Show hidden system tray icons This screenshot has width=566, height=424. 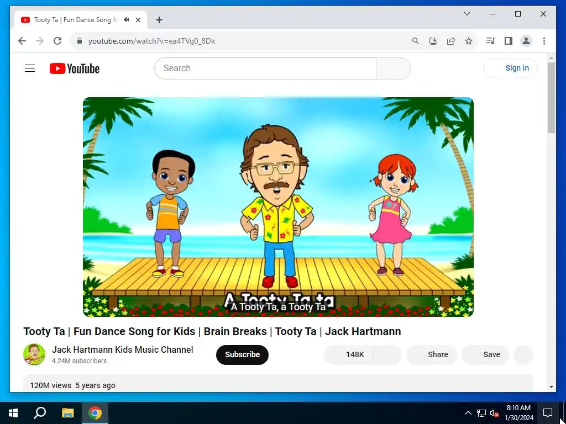point(468,413)
